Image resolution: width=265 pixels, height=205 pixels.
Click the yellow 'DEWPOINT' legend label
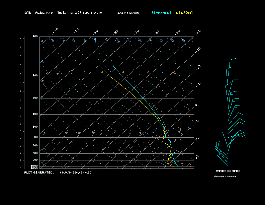184,13
